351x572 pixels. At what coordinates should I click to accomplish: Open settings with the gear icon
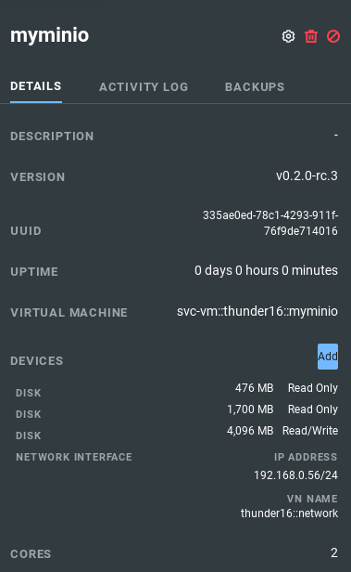pos(288,36)
